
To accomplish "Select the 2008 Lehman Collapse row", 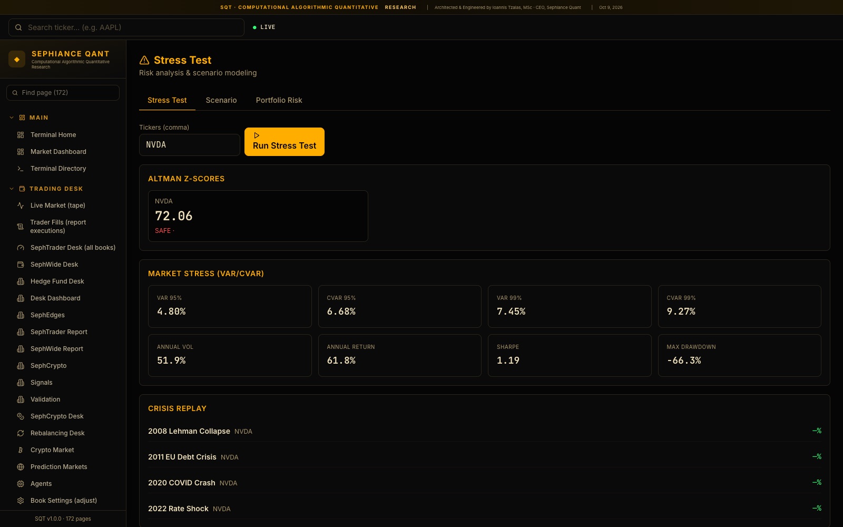I will click(x=485, y=431).
